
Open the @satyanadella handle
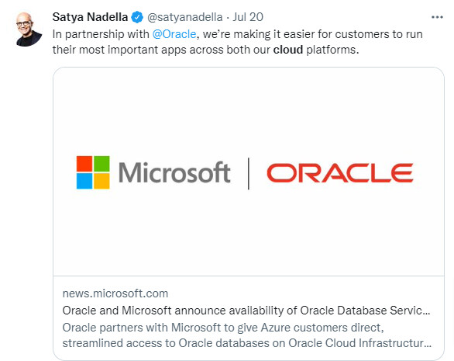(x=184, y=17)
